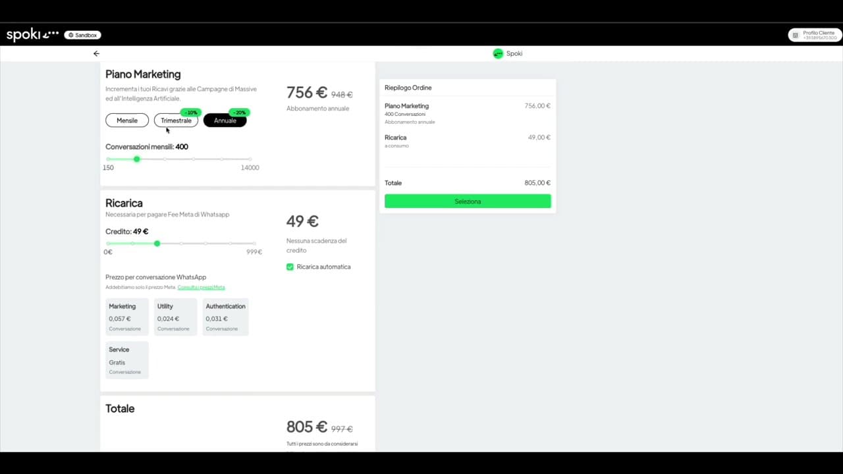Click the green Spoki avatar icon
This screenshot has height=474, width=843.
498,53
